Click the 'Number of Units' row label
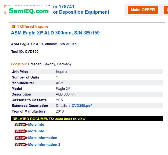168x155 pixels. 25,77
